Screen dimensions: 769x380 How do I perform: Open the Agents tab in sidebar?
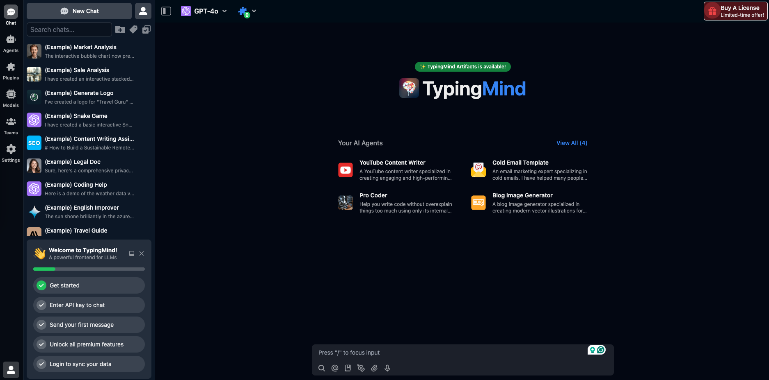(x=11, y=43)
